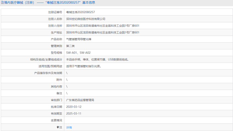Click expiry date 2025-03-11
233x131 pixels.
click(74, 113)
